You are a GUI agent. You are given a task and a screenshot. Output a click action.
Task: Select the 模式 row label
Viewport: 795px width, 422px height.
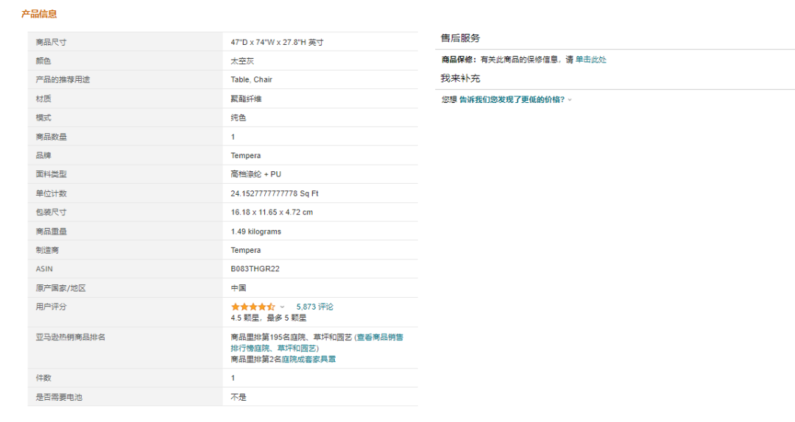click(x=43, y=118)
